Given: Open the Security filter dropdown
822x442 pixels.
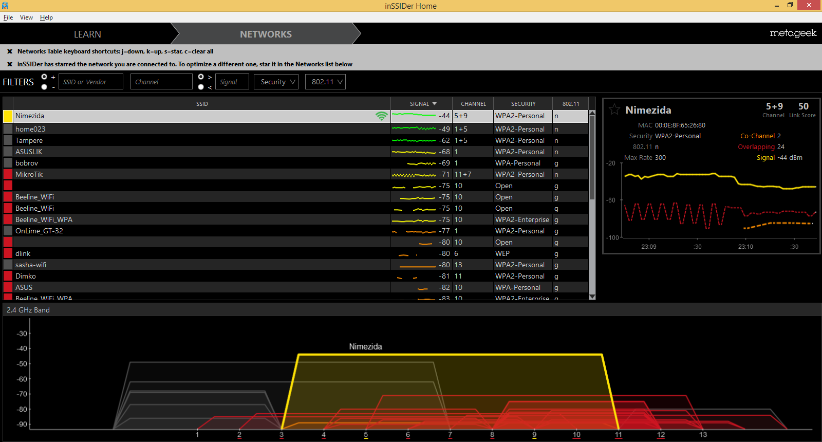Looking at the screenshot, I should 276,82.
